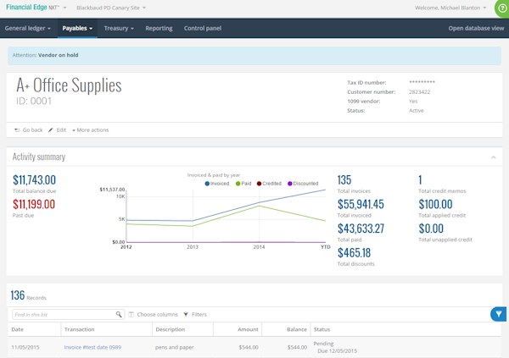Click the $0.00 total unapplied credit
Screen dimensions: 509x358
(x=431, y=229)
